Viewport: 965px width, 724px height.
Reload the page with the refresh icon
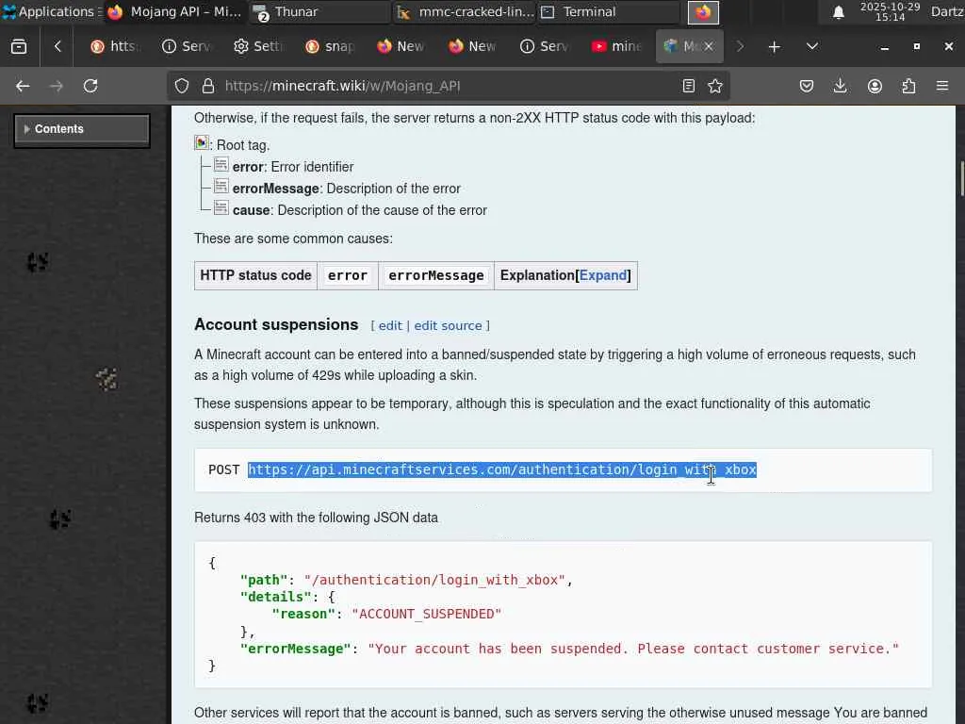coord(90,86)
